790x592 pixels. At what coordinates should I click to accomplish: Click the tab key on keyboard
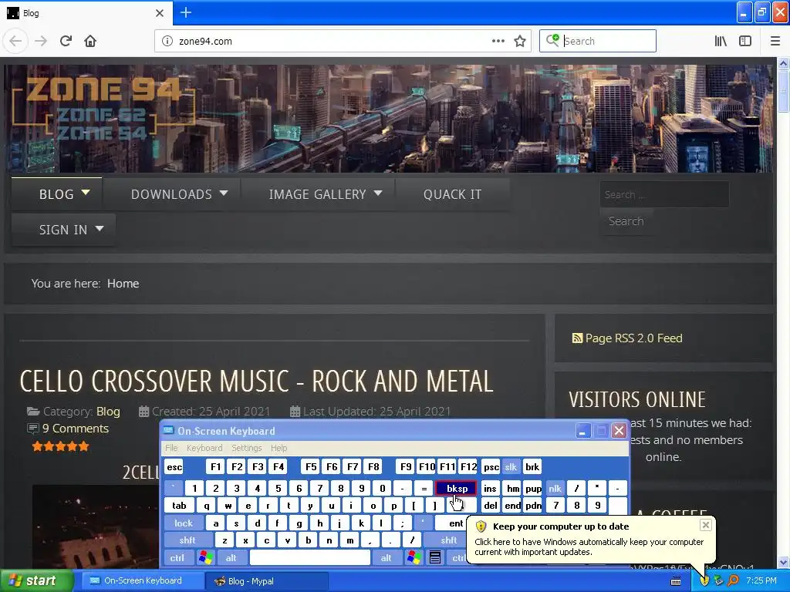(x=179, y=506)
